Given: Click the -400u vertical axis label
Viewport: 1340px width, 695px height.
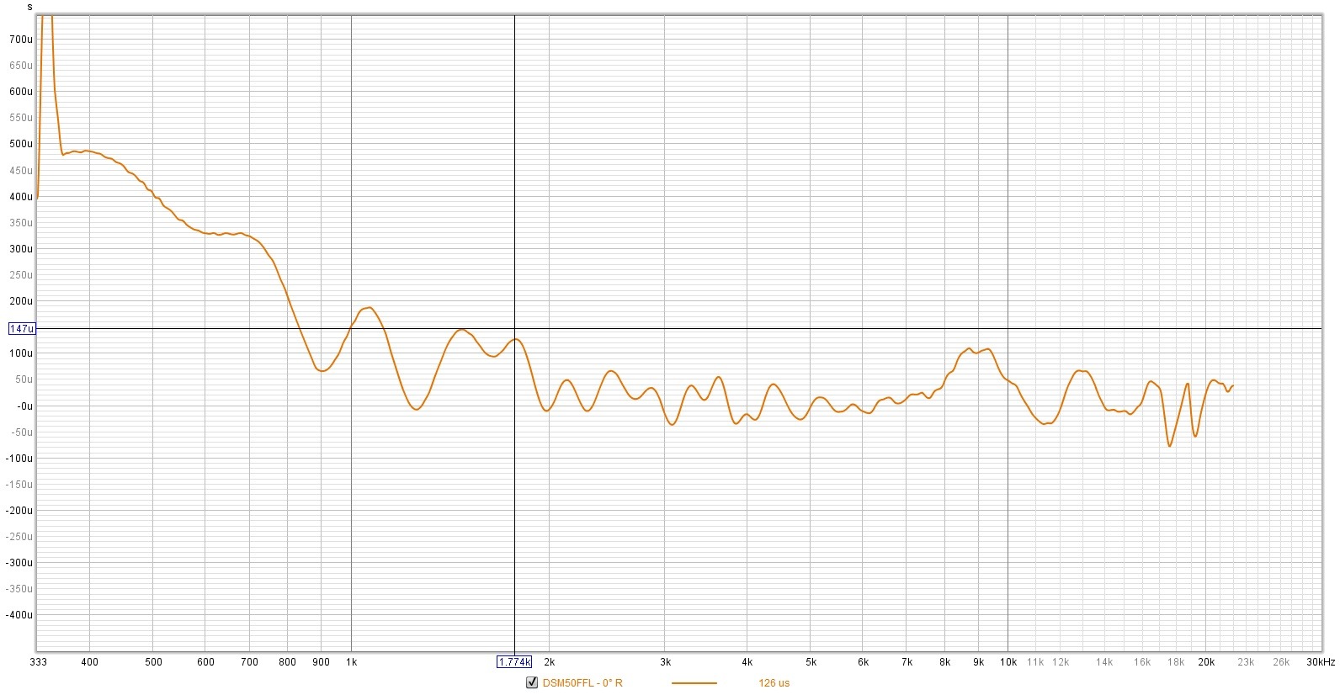Looking at the screenshot, I should tap(19, 615).
